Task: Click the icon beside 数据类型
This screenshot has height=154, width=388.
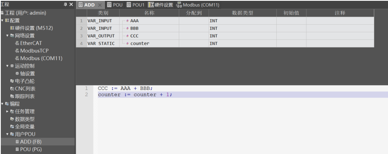Action: 12,119
